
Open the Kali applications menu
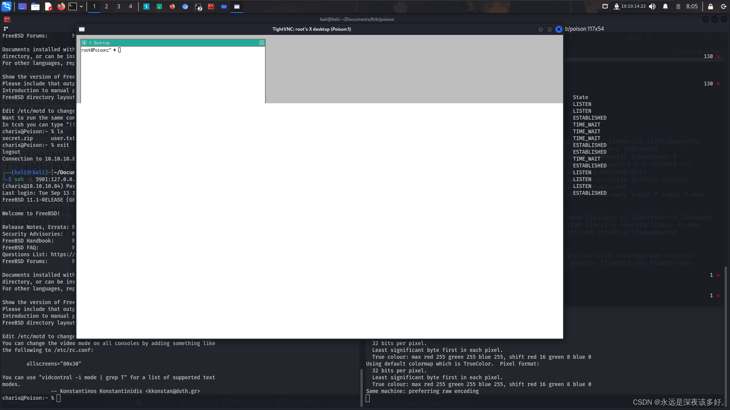6,6
